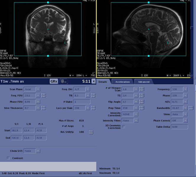Screen dimensions: 196x177
Task: Click the Rel. SNR adjust icon
Action: (x=91, y=132)
